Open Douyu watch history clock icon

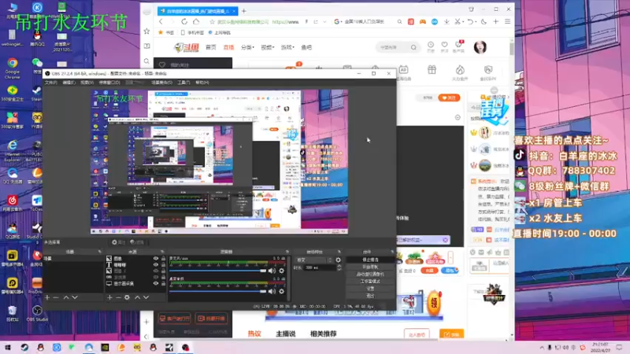coord(431,46)
